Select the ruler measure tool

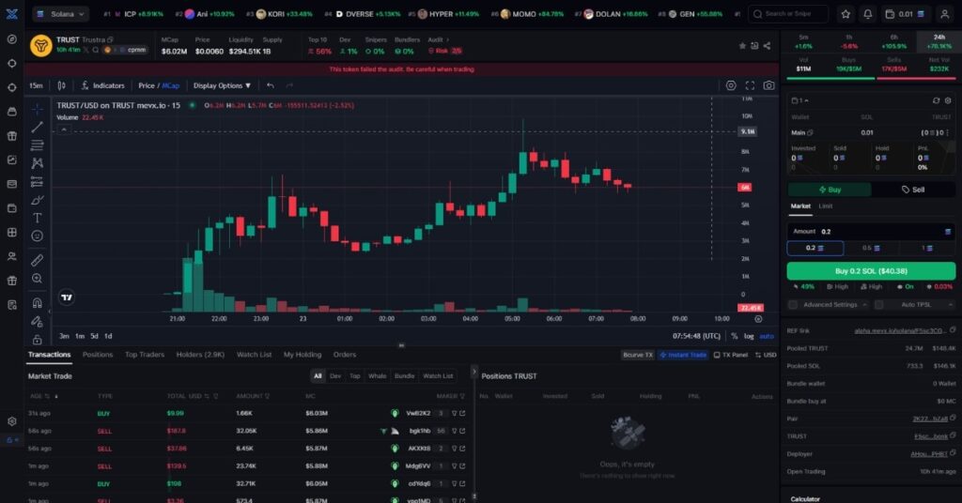pos(37,260)
